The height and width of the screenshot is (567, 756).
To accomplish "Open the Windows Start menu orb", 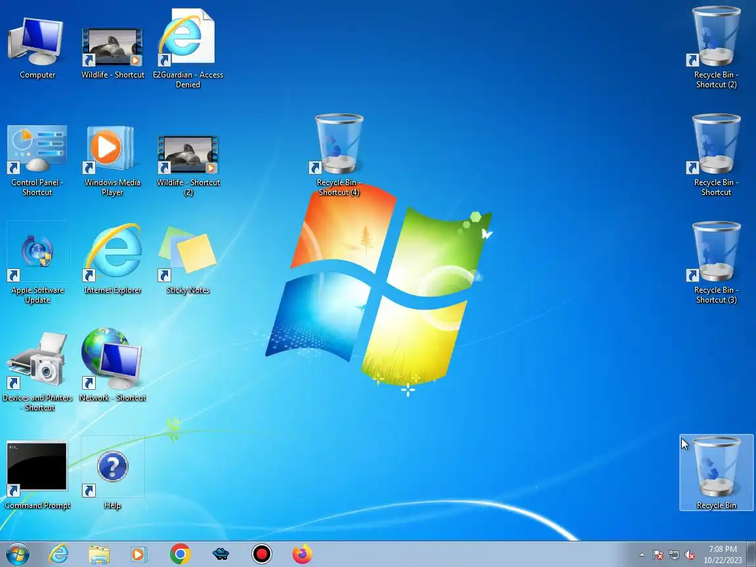I will click(x=18, y=554).
